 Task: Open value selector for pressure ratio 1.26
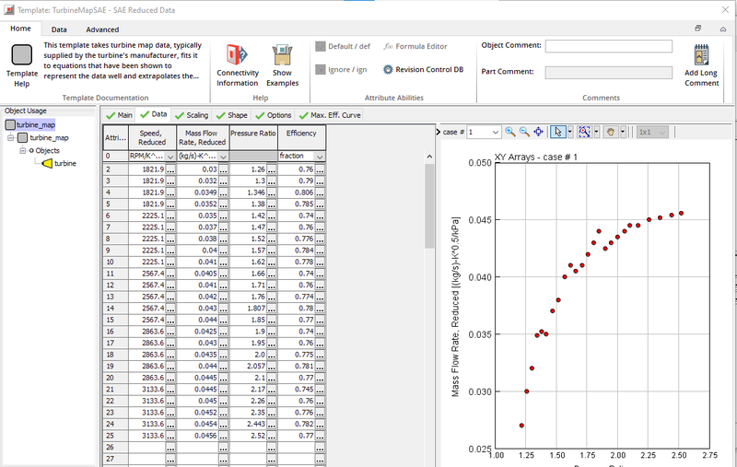(271, 169)
